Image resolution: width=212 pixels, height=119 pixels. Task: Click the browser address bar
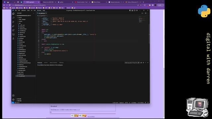pyautogui.click(x=75, y=5)
